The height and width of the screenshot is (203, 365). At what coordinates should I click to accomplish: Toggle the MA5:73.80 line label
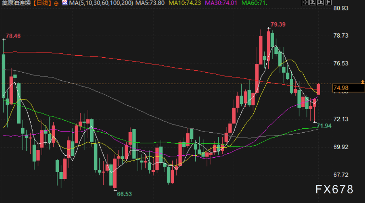(152, 3)
